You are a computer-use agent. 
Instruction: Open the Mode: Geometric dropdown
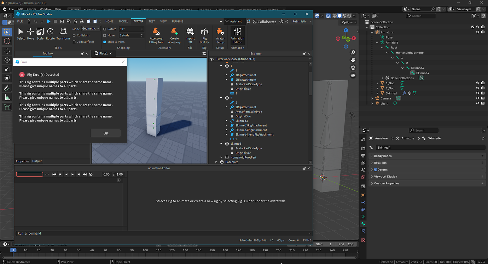point(91,29)
